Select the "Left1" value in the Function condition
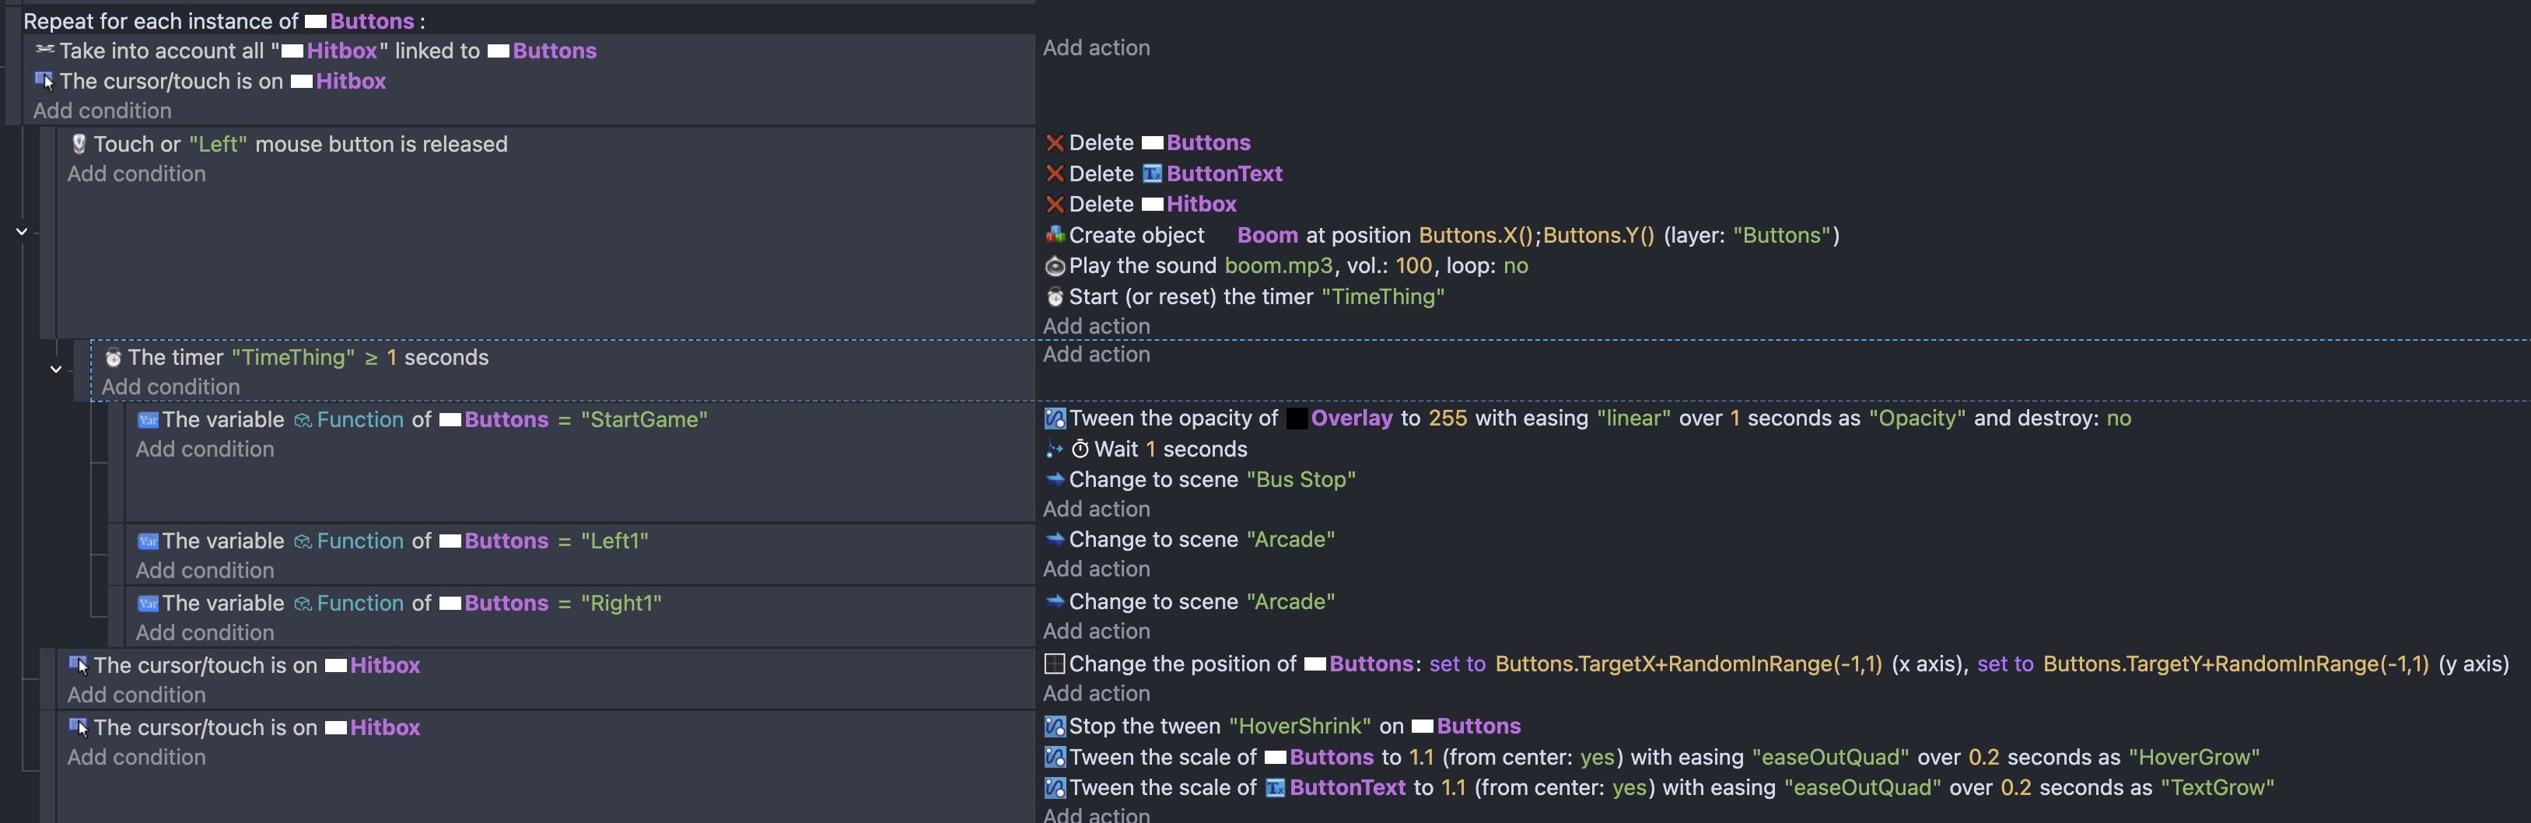2531x823 pixels. [614, 541]
